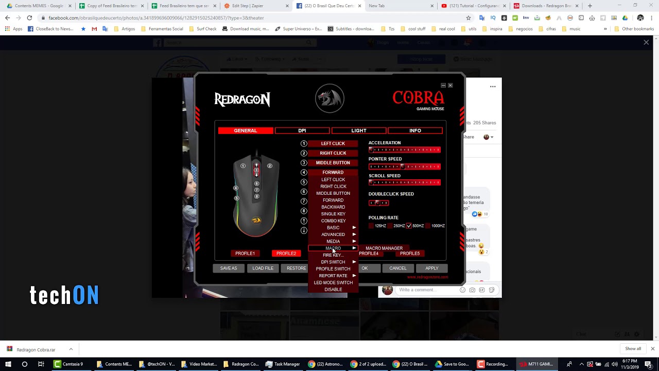
Task: Switch to the LIGHT tab
Action: [359, 131]
